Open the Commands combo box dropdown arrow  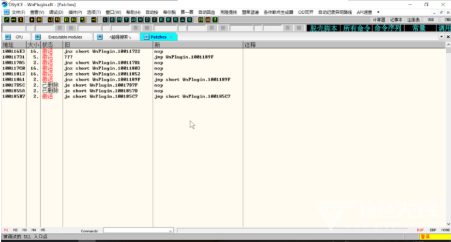170,231
